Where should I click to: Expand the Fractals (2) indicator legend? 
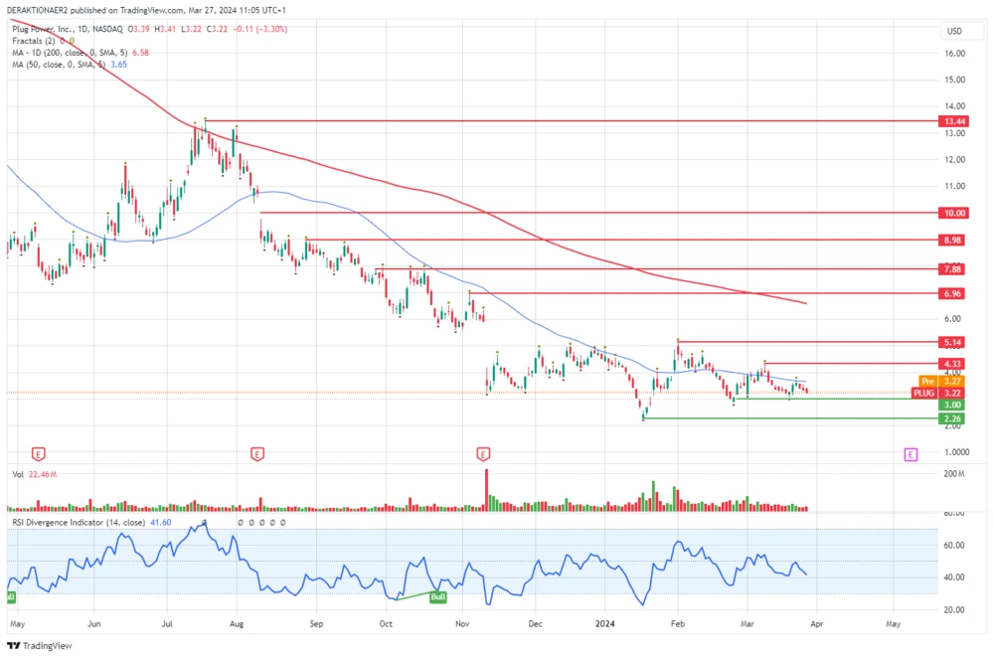(31, 41)
